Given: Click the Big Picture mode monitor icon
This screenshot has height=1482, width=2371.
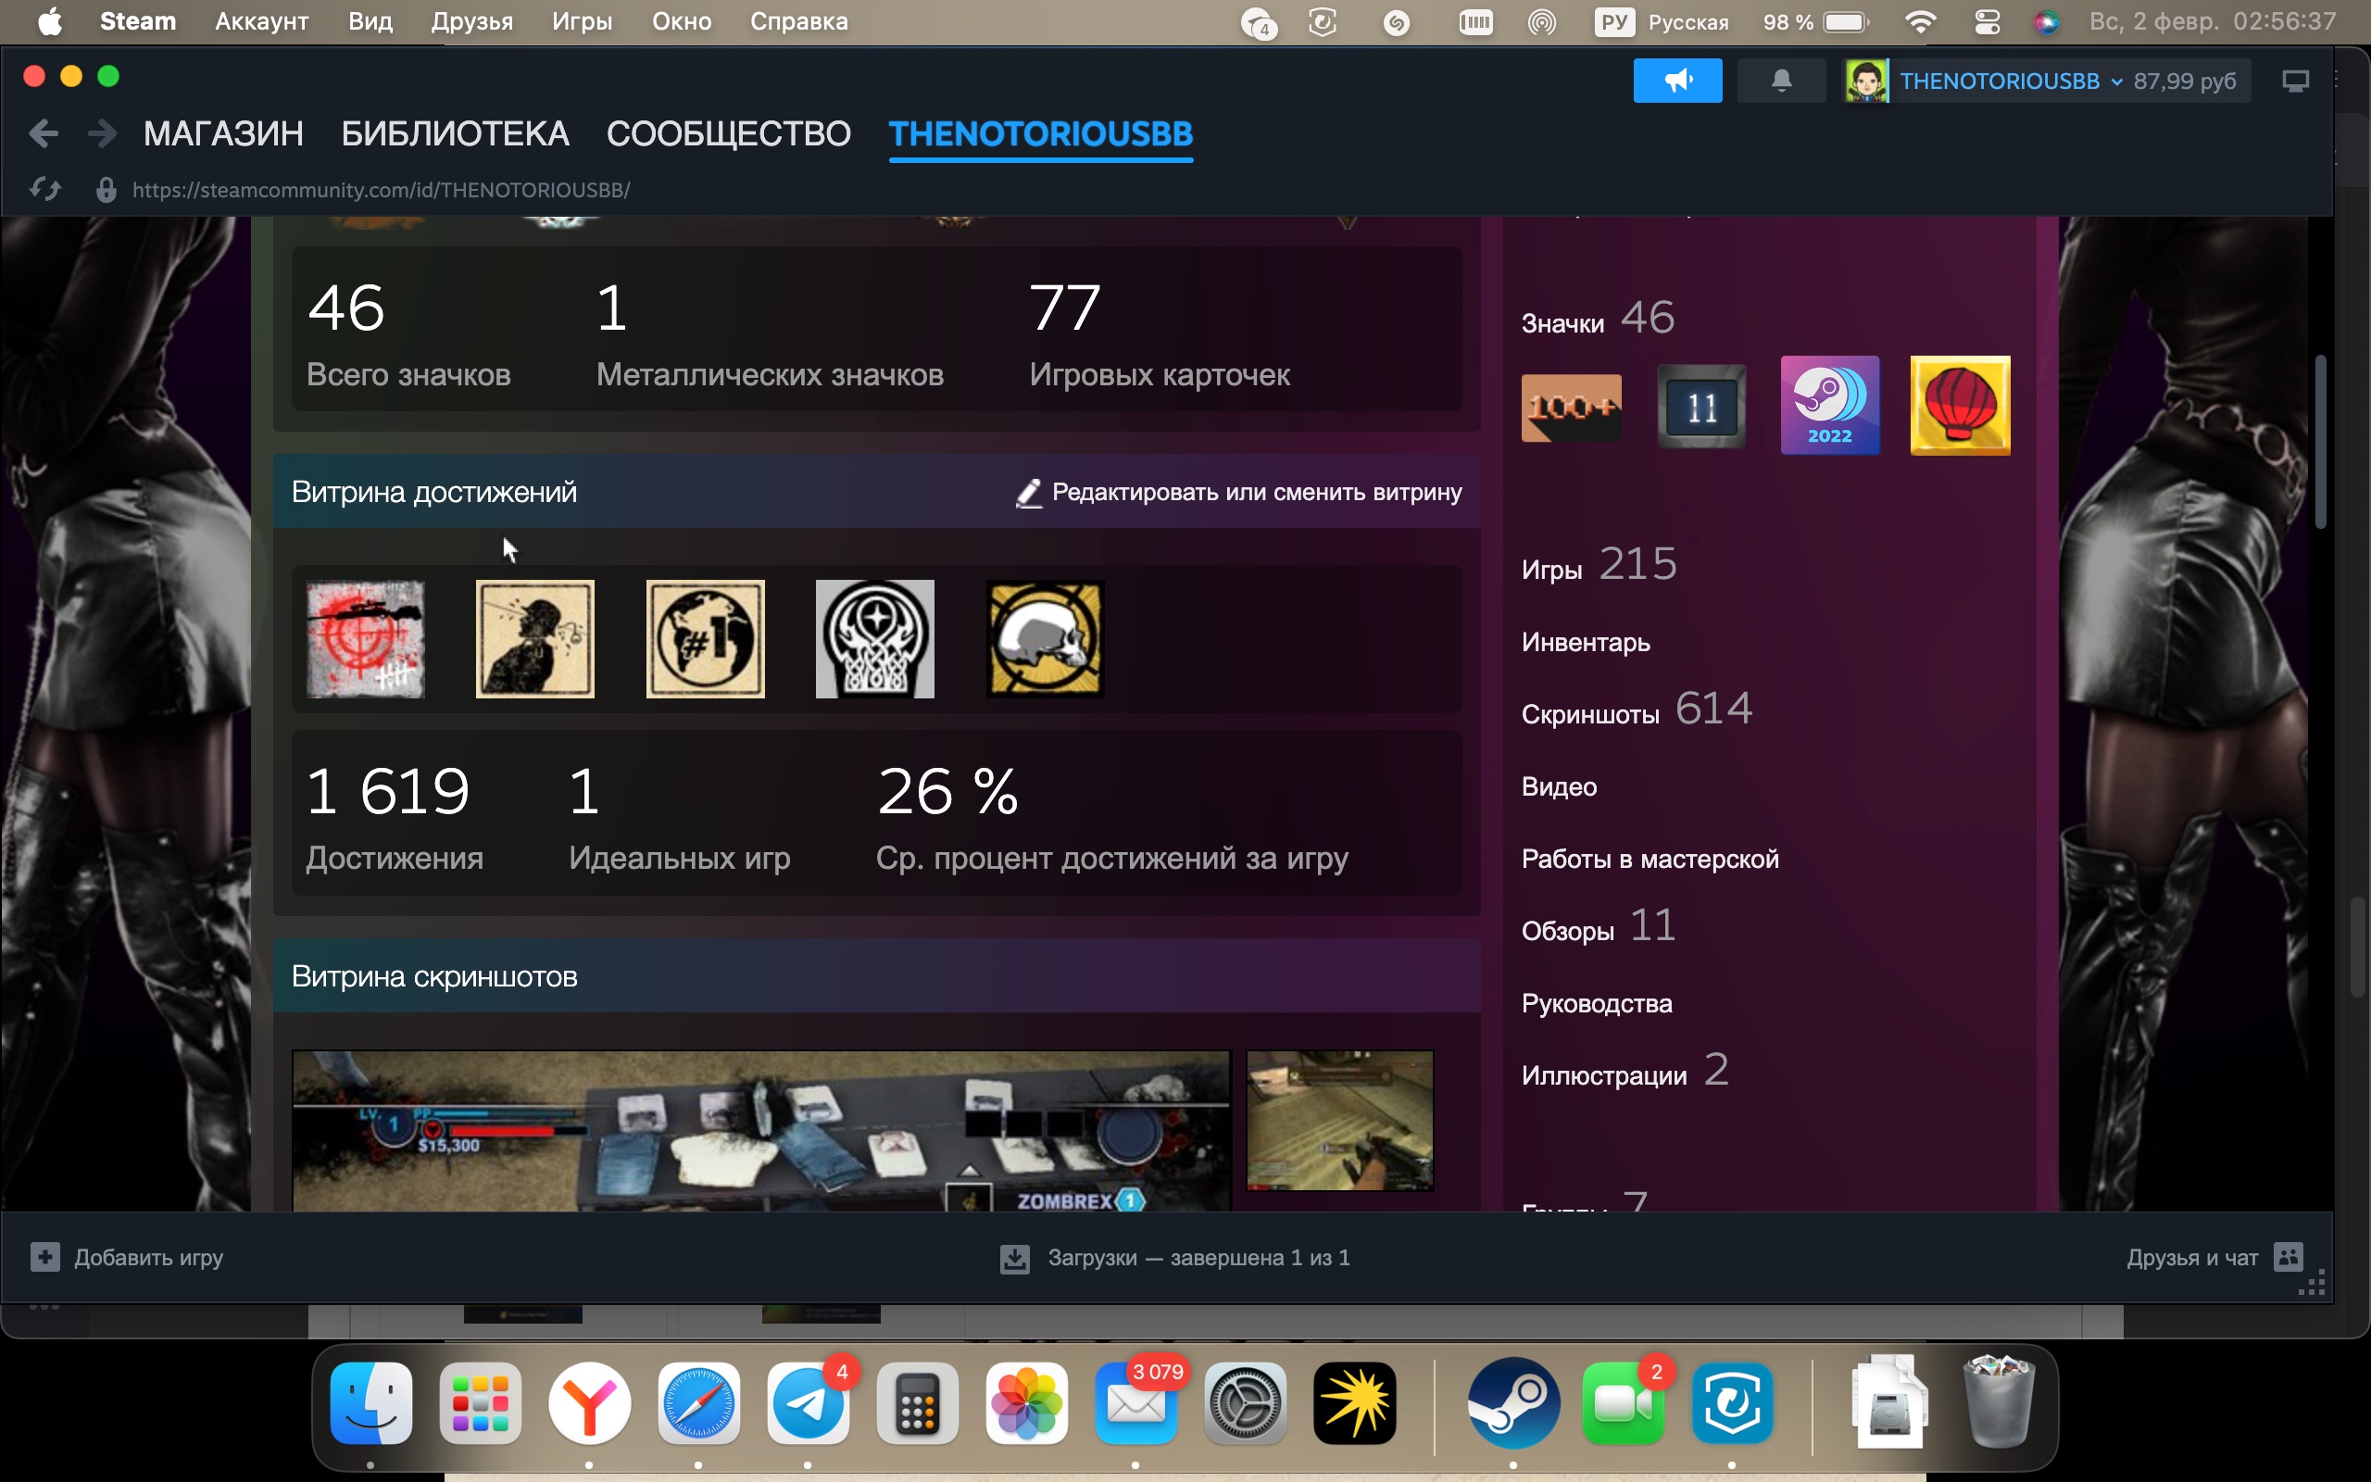Looking at the screenshot, I should [x=2296, y=81].
